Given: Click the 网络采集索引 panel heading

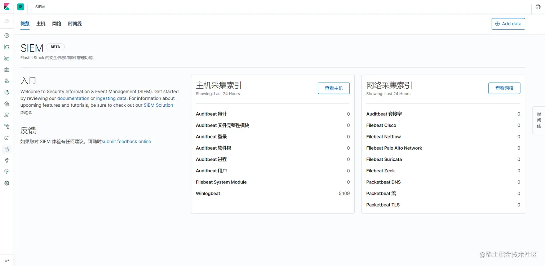Looking at the screenshot, I should [x=389, y=85].
